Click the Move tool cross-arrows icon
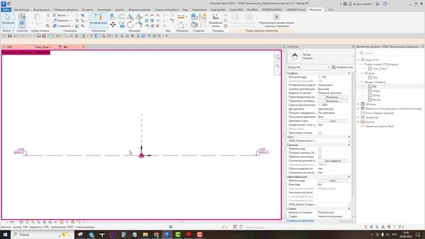 pos(113,25)
